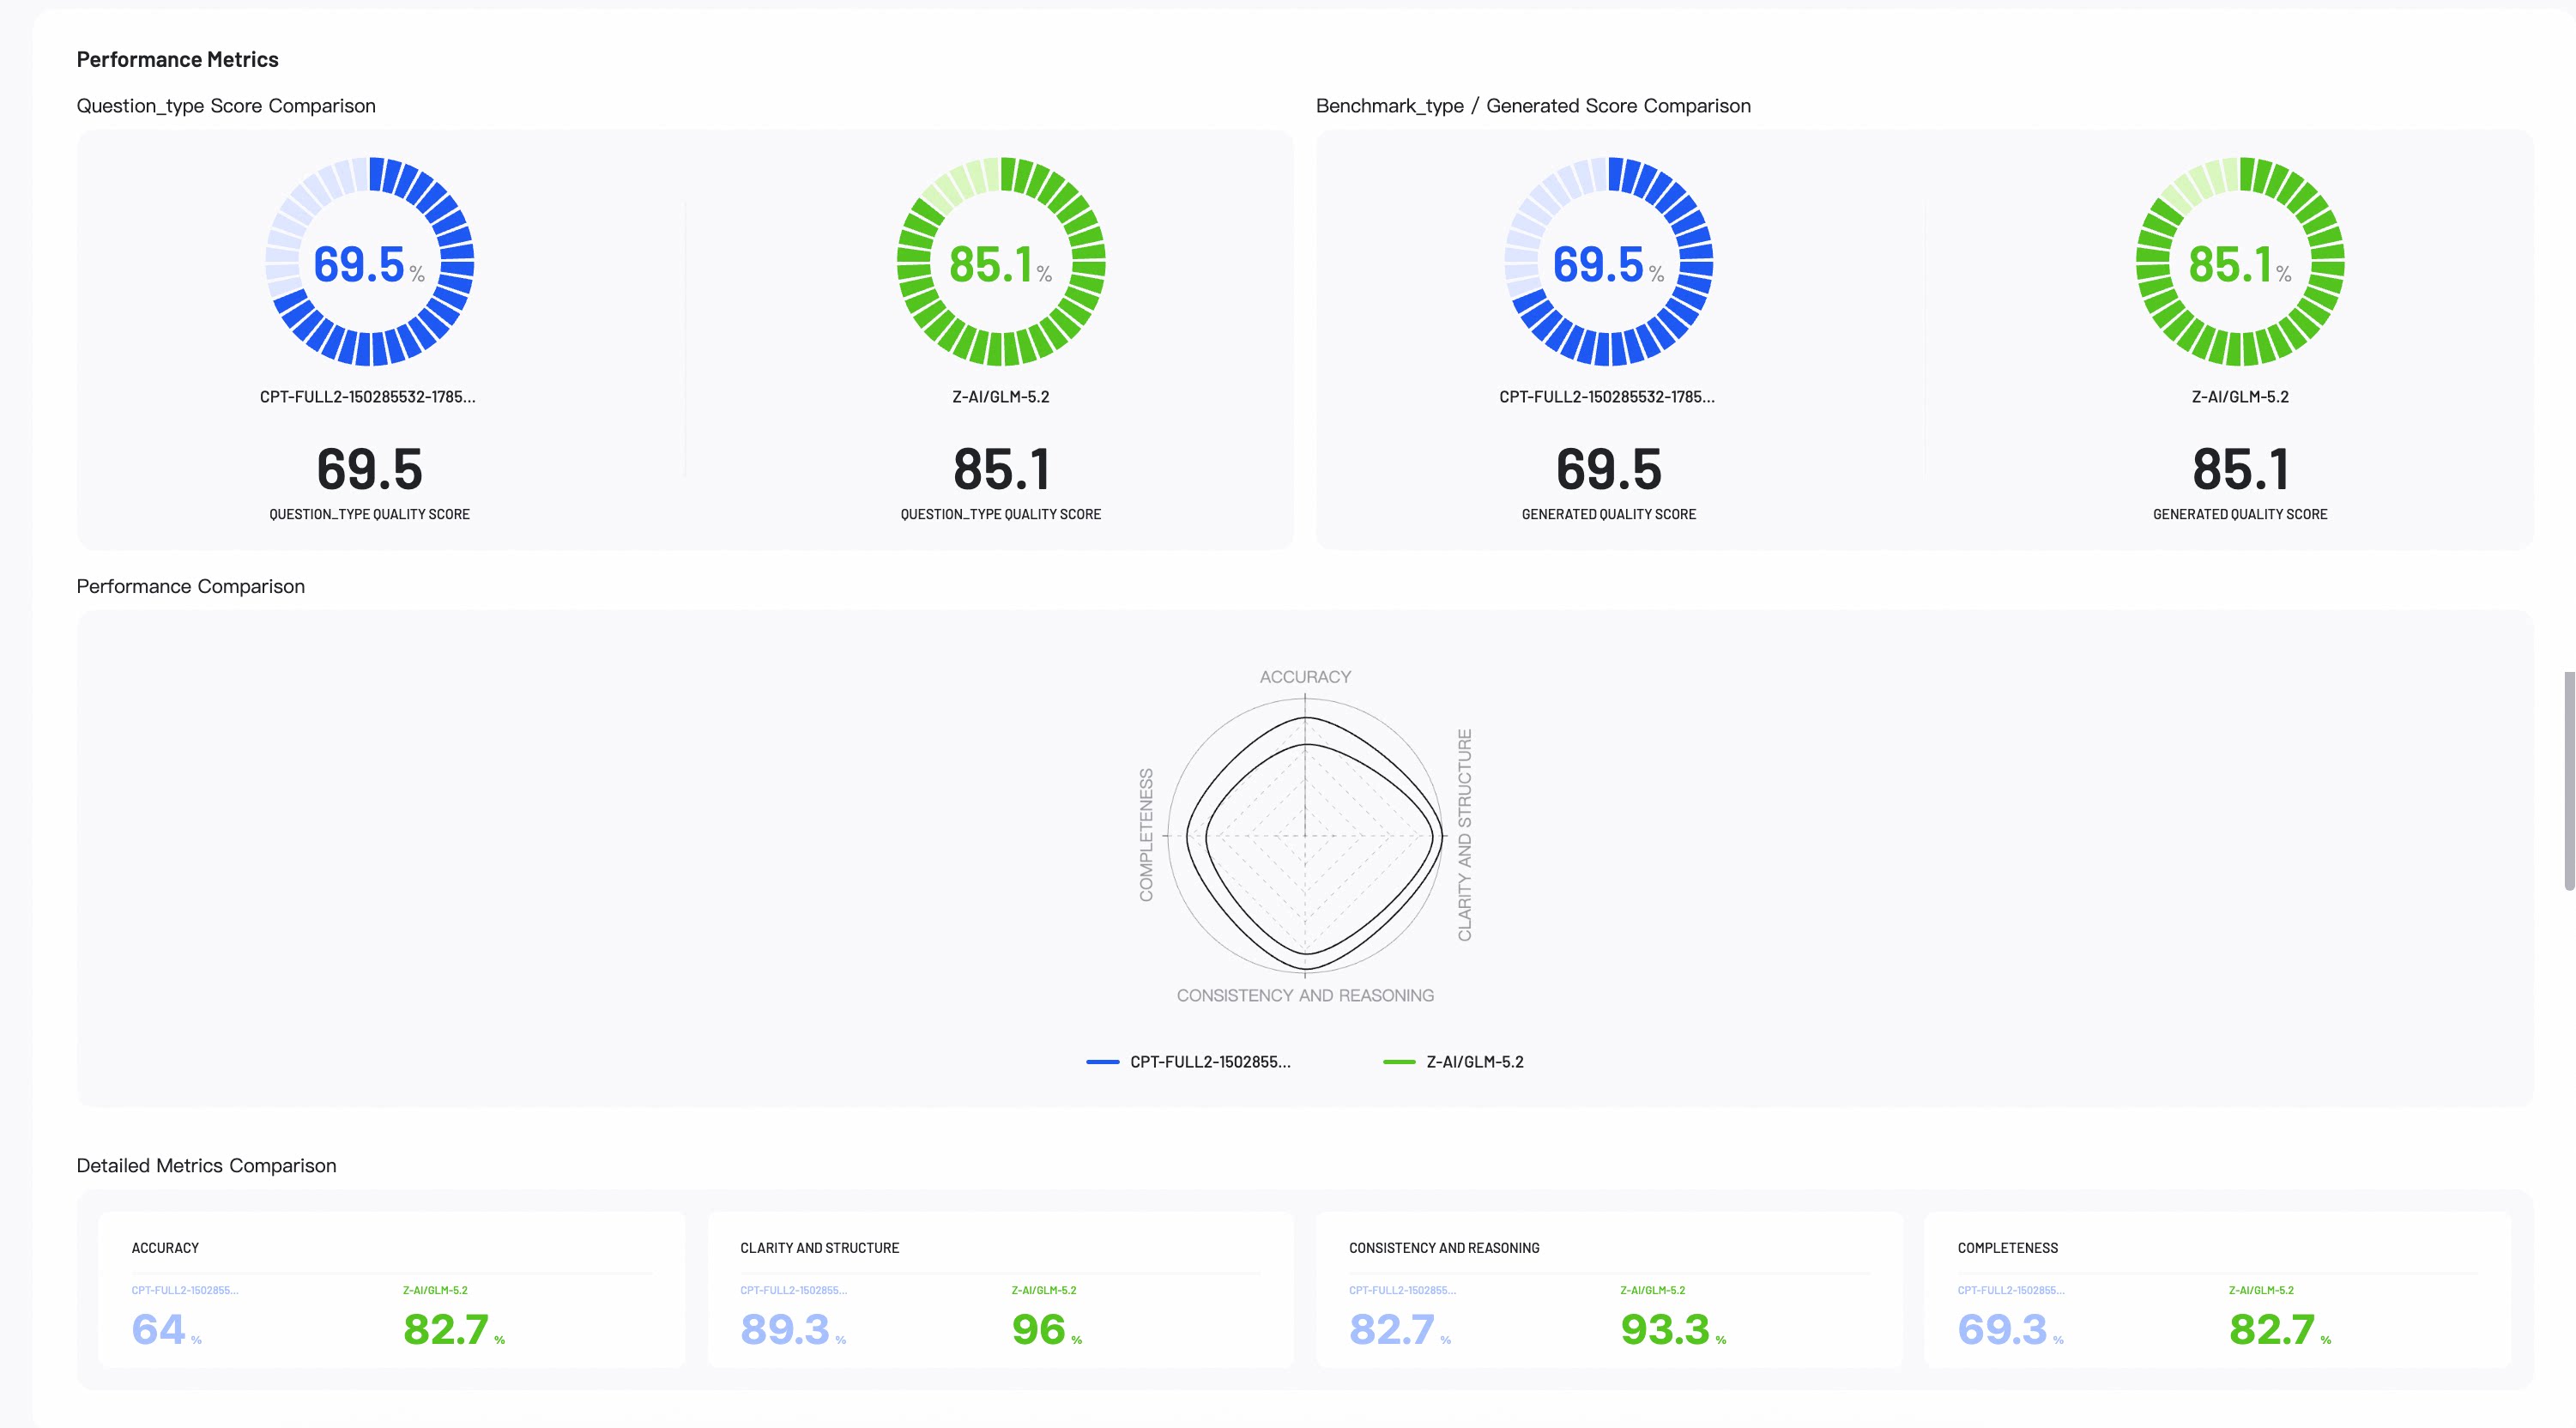The height and width of the screenshot is (1428, 2576).
Task: Click 'CPT-FULL2-150285532-1785...' label in Benchmark_type panel
Action: tap(1607, 397)
